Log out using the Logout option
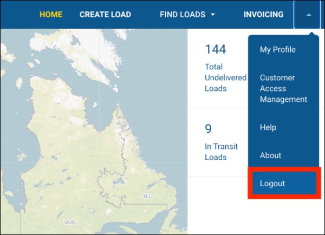This screenshot has height=235, width=325. tap(272, 184)
